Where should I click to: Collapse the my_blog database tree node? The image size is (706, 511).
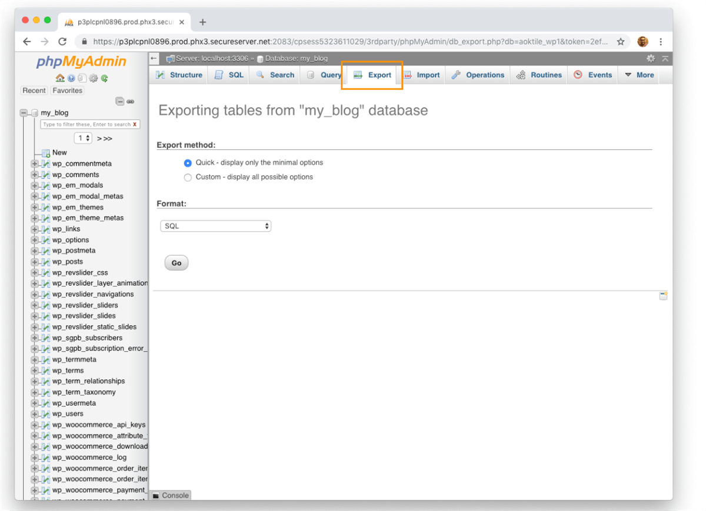[24, 113]
